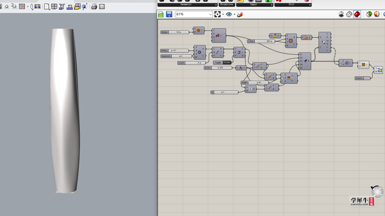Click the Boolean Toggle set to True
Screen dimensions: 385x216
(x=222, y=63)
